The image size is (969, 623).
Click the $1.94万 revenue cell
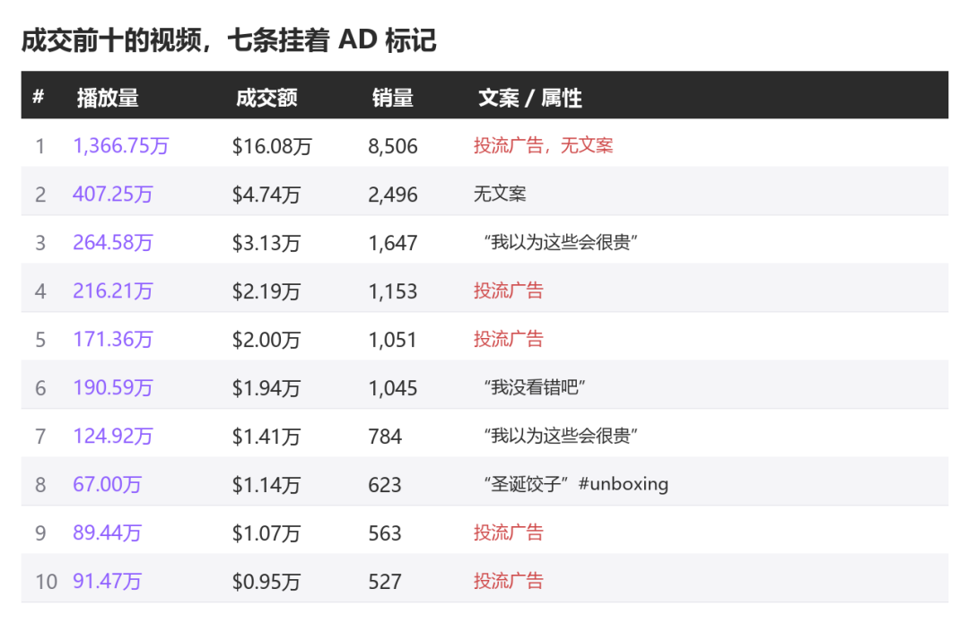click(266, 388)
